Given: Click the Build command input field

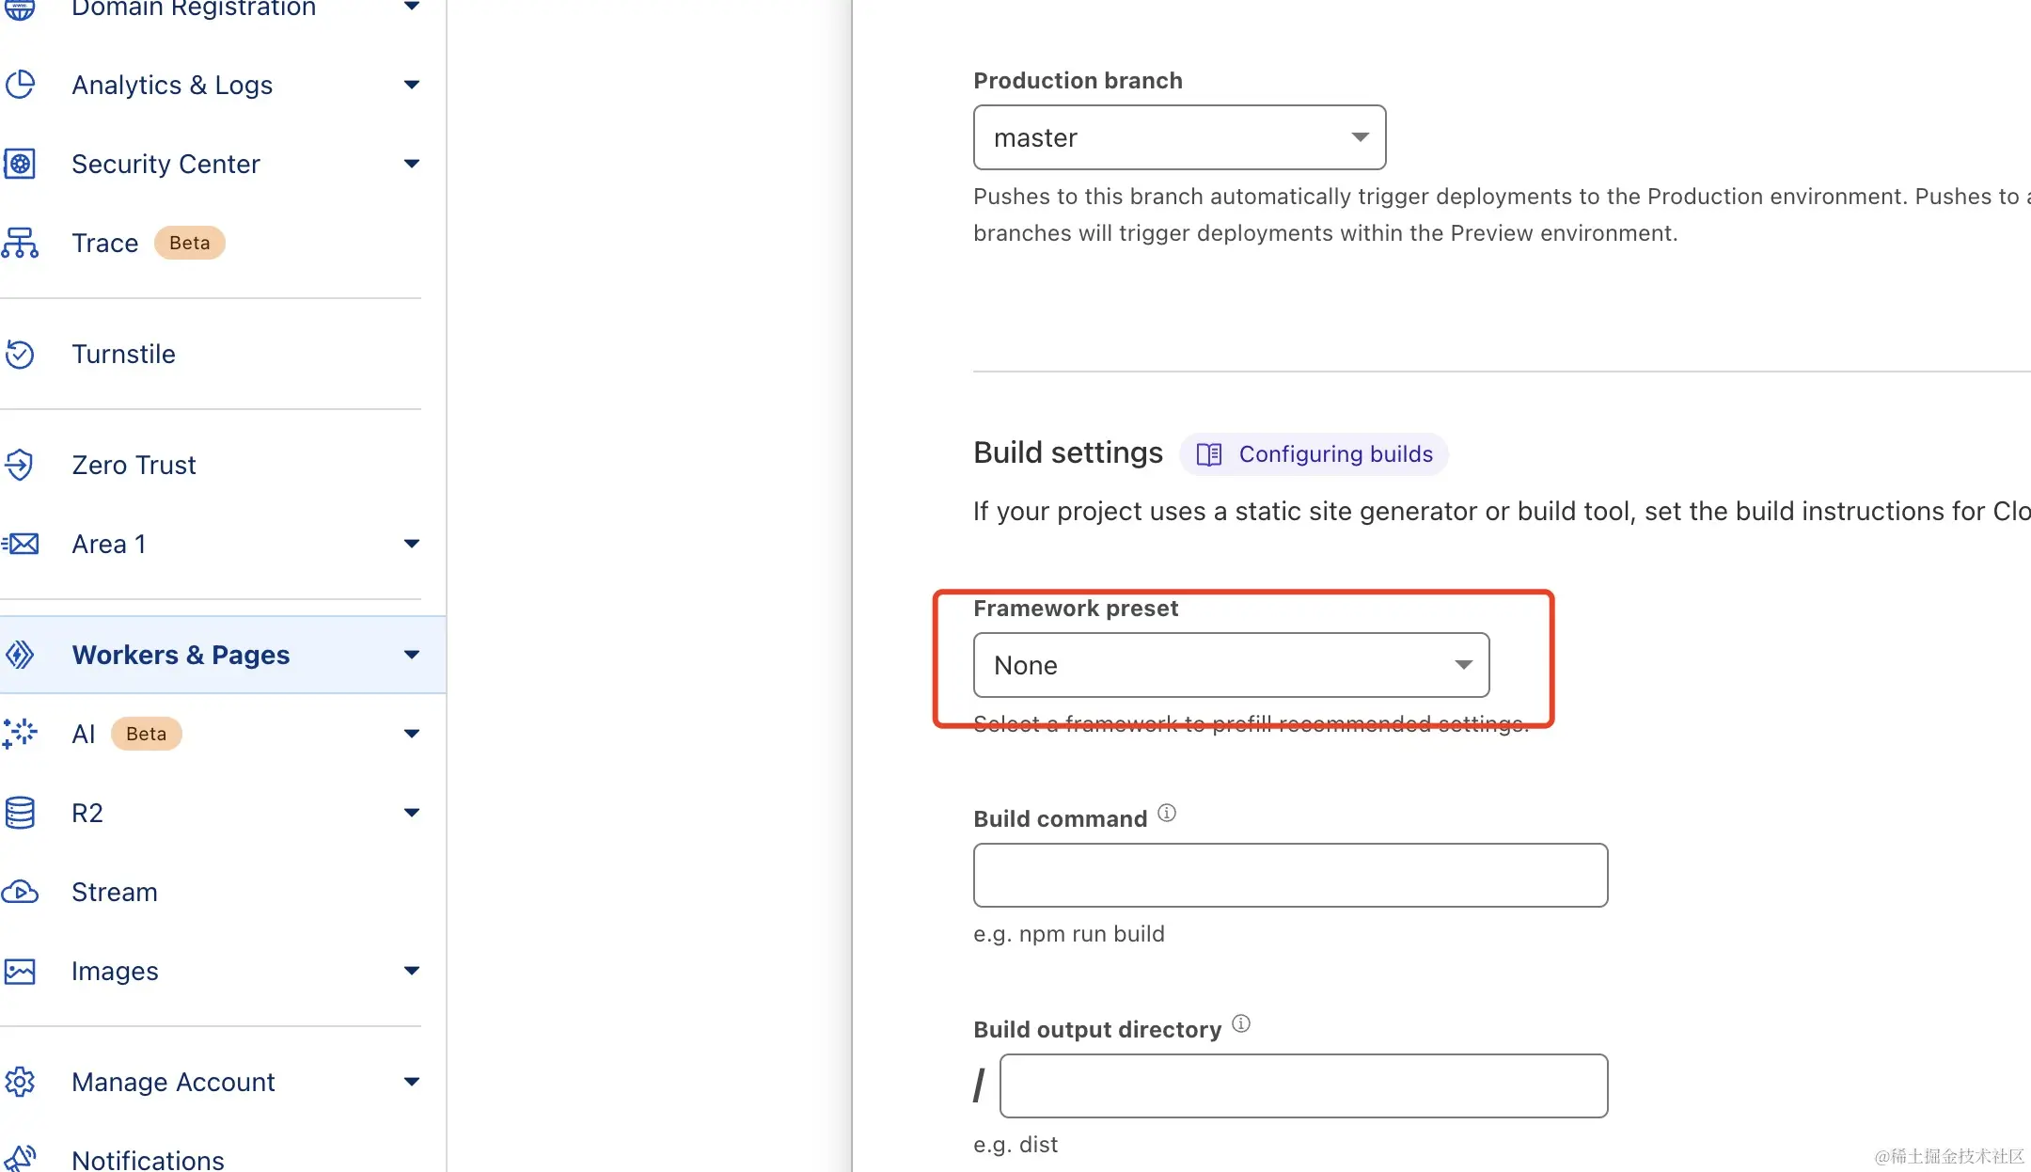Looking at the screenshot, I should [x=1290, y=875].
